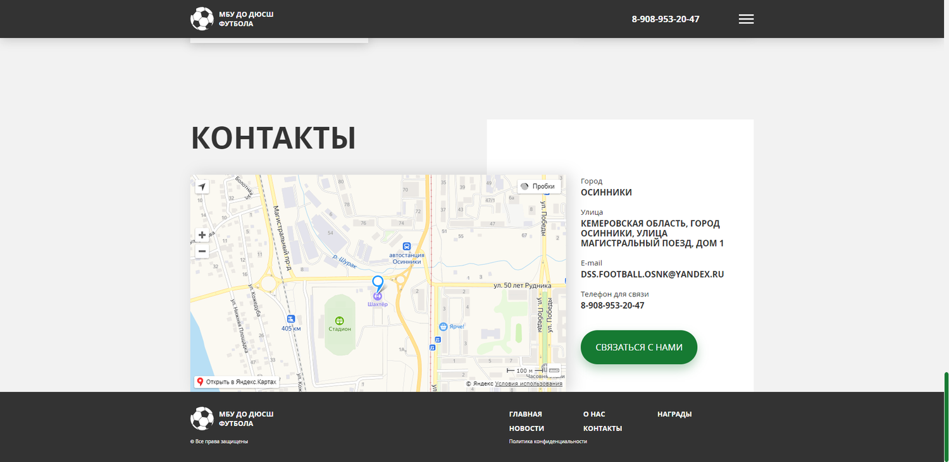Open the Условия использования link on the map

(x=528, y=384)
